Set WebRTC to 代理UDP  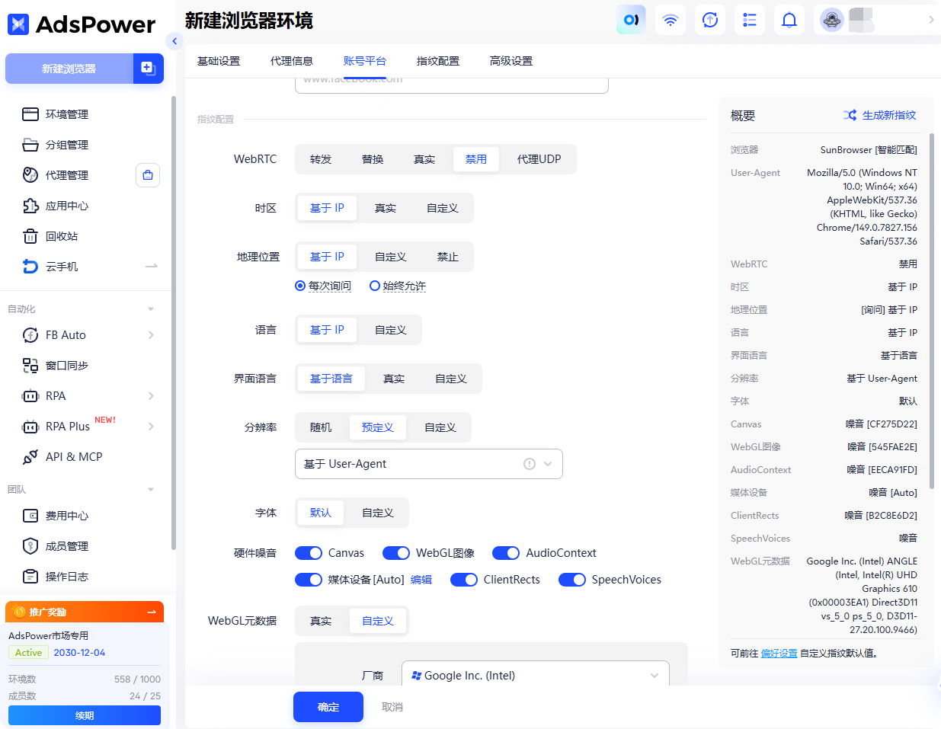point(539,159)
